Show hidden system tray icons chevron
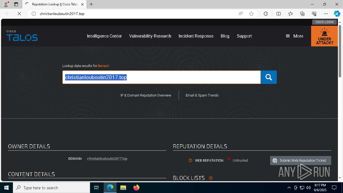 click(289, 188)
